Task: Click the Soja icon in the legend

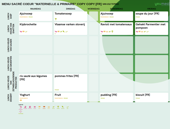Action: (67, 107)
